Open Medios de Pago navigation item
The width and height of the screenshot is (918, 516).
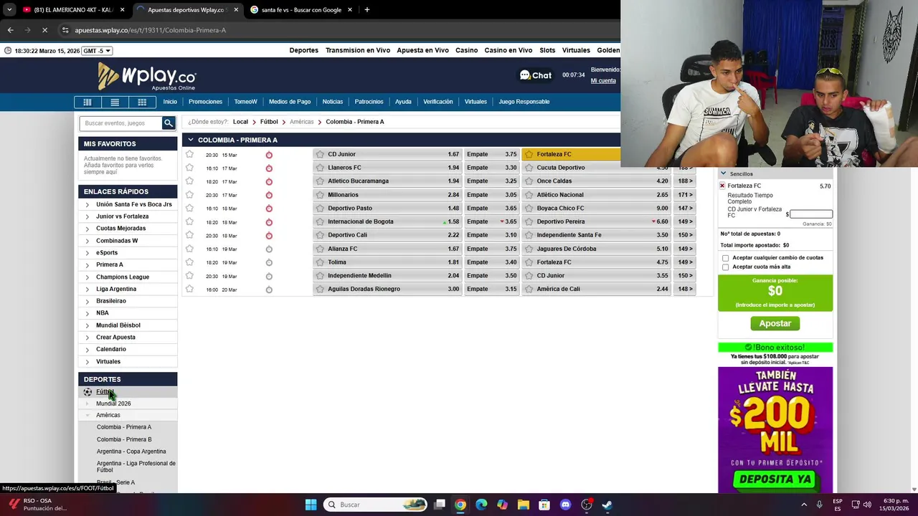click(290, 102)
